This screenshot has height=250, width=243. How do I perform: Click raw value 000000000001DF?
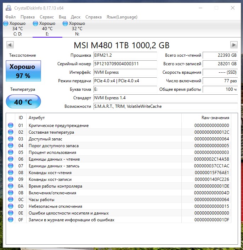tap(211, 220)
